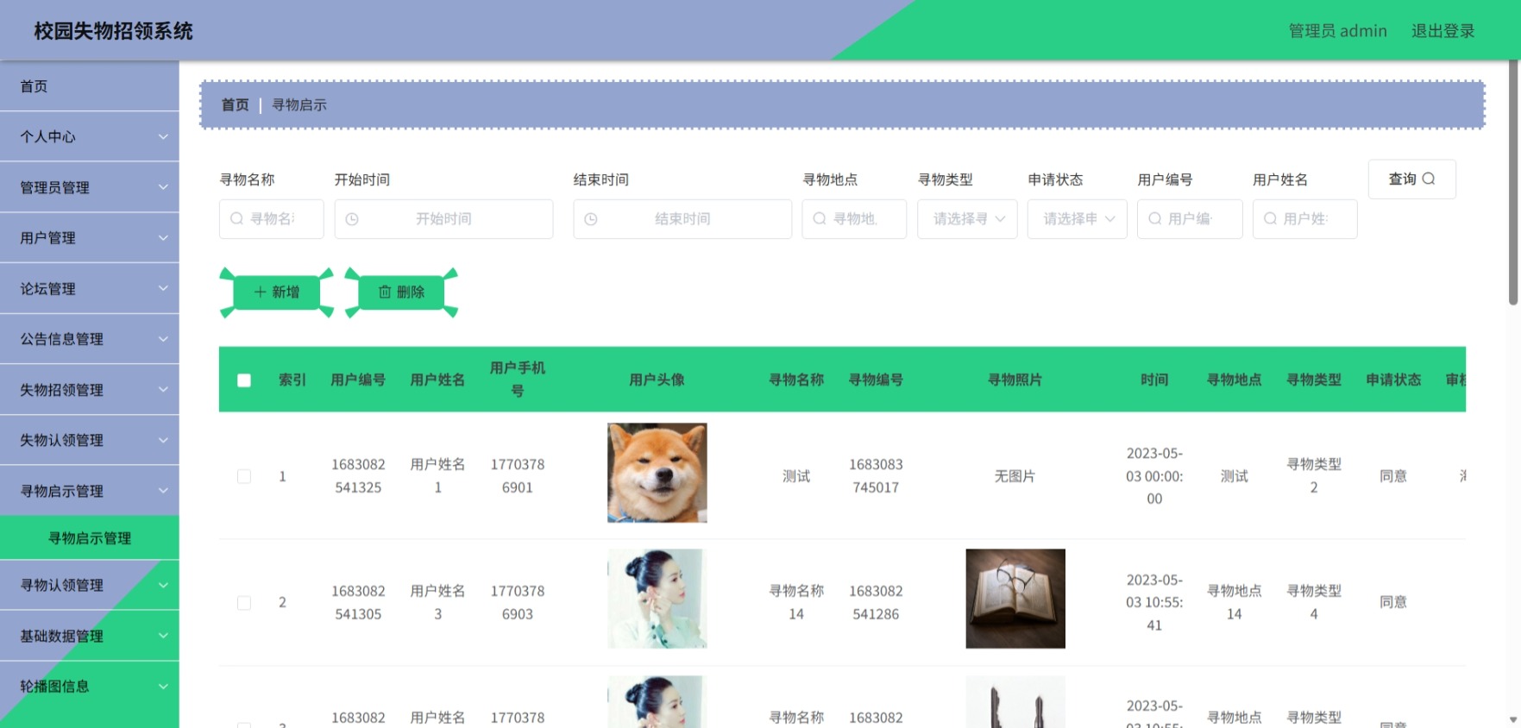Select the highlighted 寻物启示管理 submenu item

pos(90,538)
